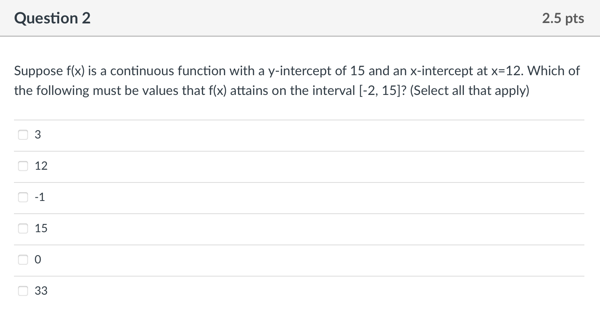Image resolution: width=600 pixels, height=323 pixels.
Task: Select the answer label 33
Action: [x=41, y=291]
